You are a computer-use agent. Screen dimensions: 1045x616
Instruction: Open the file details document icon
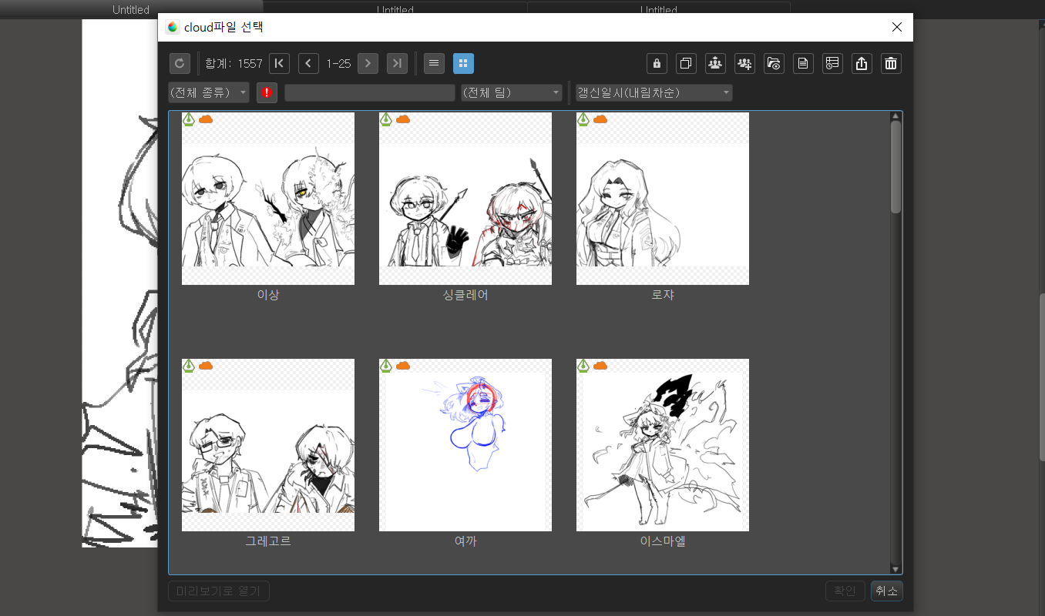803,63
